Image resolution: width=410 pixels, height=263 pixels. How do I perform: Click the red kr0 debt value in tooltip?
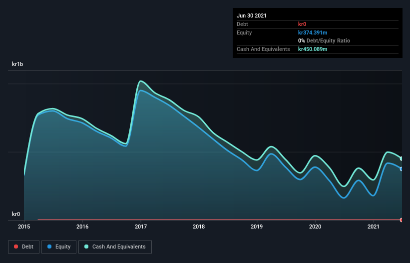(302, 24)
